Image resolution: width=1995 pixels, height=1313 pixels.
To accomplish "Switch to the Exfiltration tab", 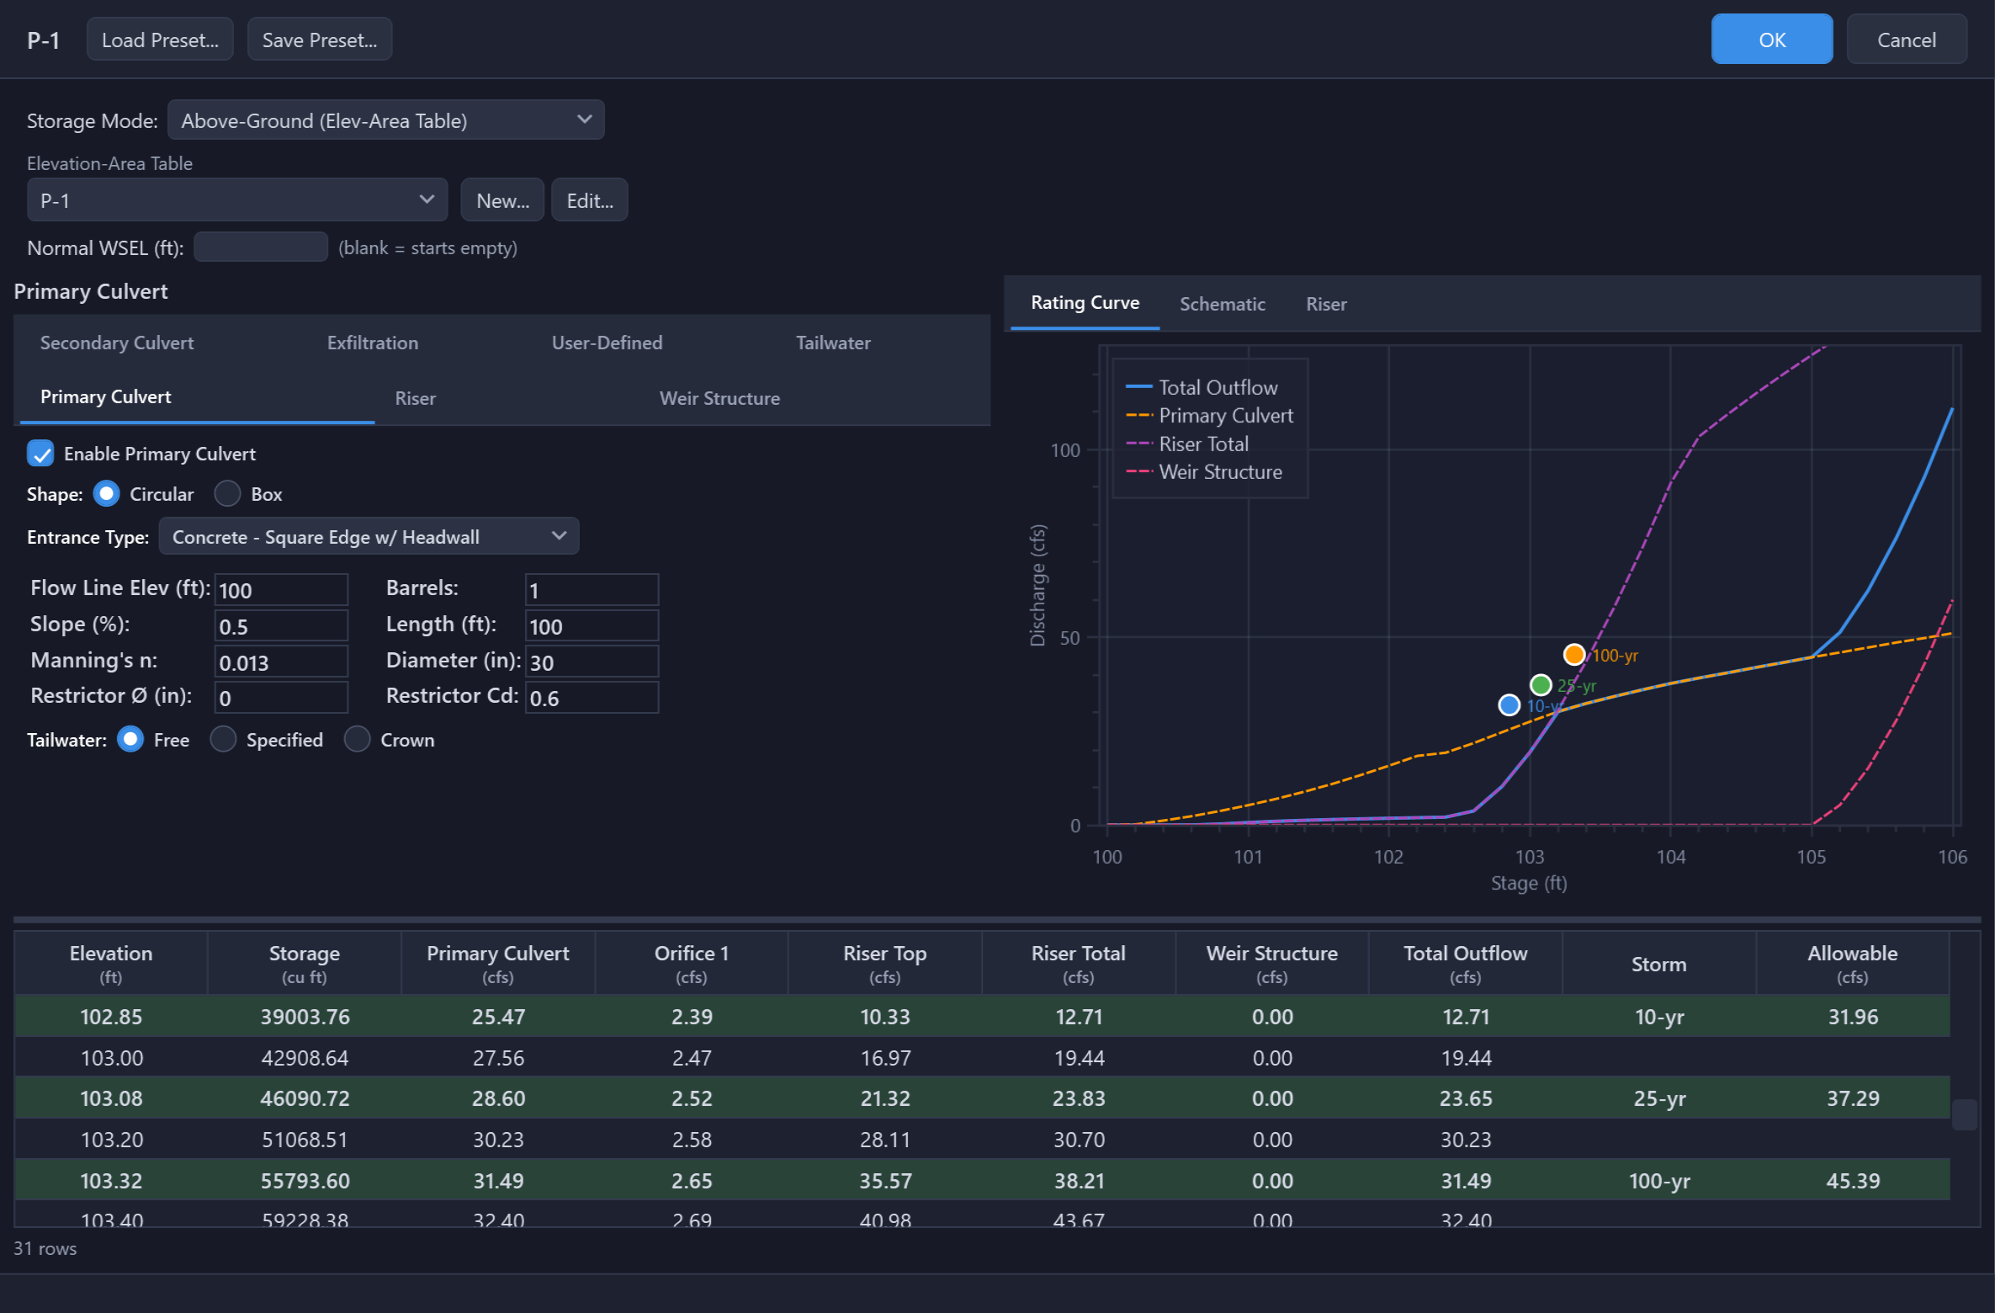I will 373,343.
